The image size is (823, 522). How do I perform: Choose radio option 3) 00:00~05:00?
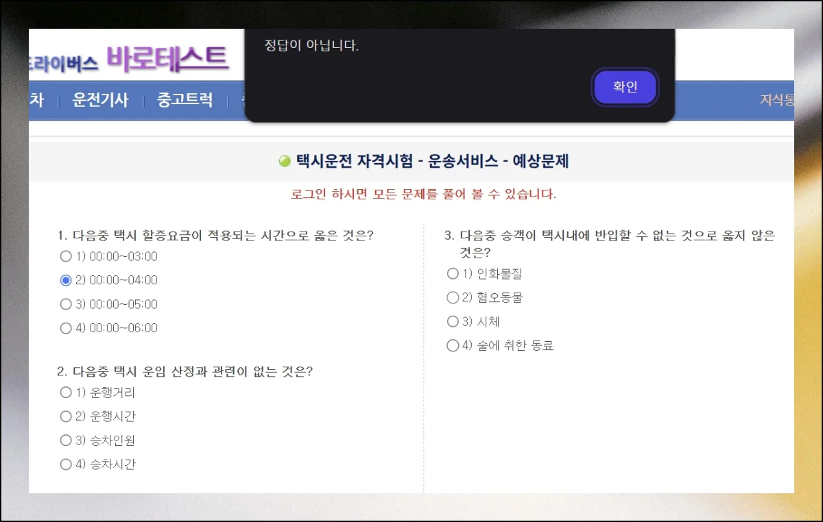pyautogui.click(x=66, y=304)
